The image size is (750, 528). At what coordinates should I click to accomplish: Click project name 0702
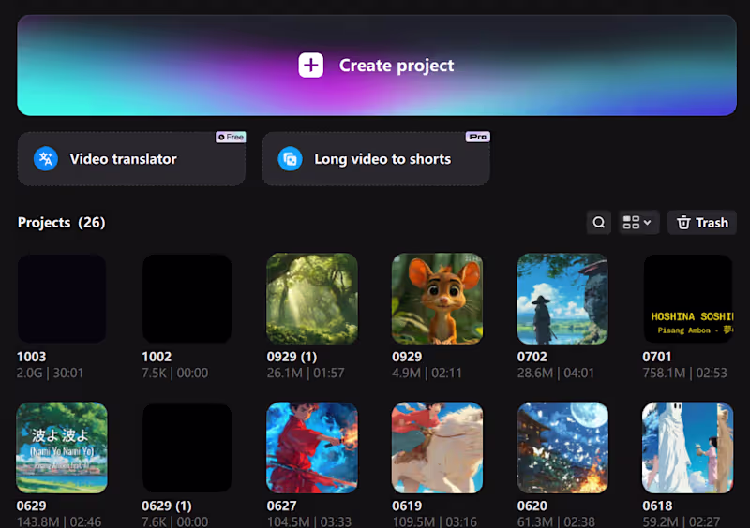[x=532, y=357]
